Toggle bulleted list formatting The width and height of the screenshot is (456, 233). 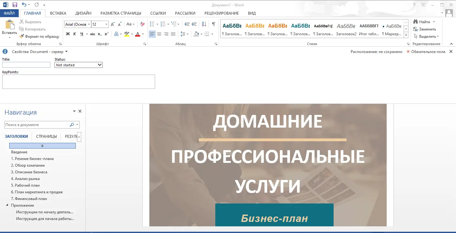[x=152, y=24]
